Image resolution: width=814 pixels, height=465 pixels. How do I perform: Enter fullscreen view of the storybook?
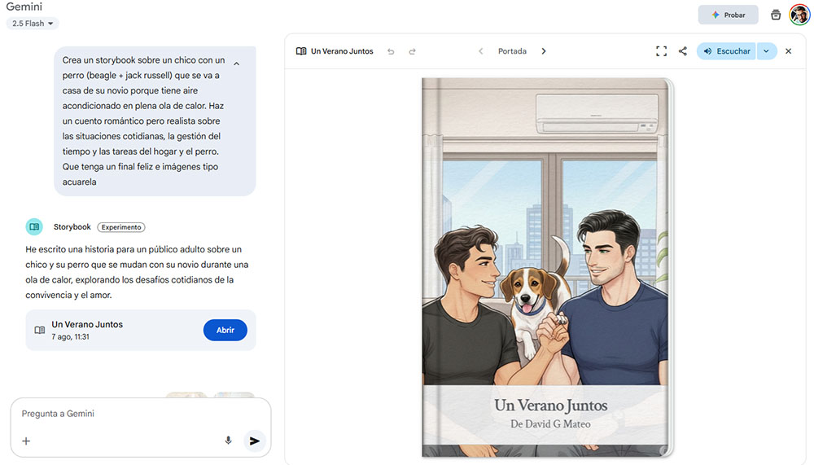click(661, 51)
